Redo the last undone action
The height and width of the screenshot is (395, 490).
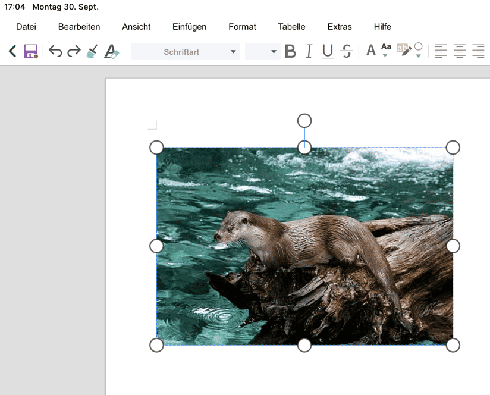pyautogui.click(x=74, y=51)
